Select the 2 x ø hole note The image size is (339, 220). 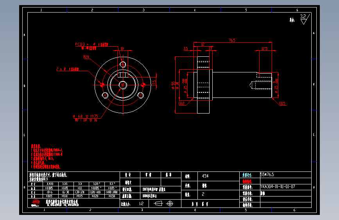tap(68, 69)
